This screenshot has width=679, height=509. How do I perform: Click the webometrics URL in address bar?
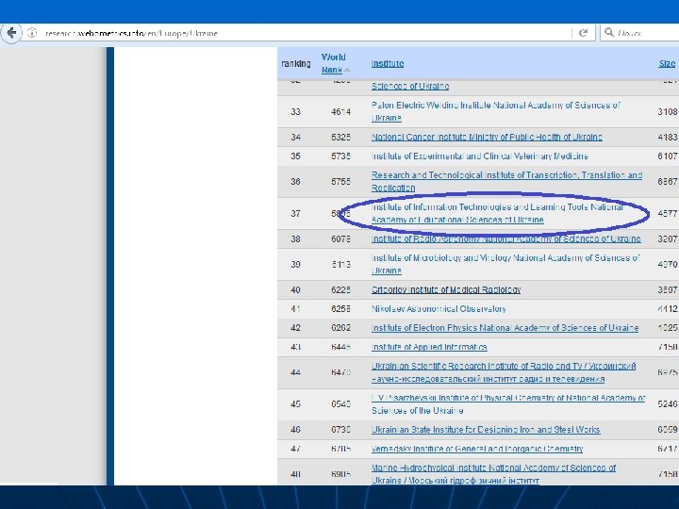(131, 33)
